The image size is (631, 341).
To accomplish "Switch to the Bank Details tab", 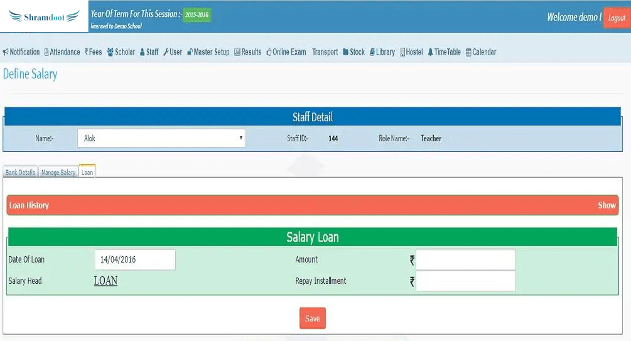I will pyautogui.click(x=20, y=172).
